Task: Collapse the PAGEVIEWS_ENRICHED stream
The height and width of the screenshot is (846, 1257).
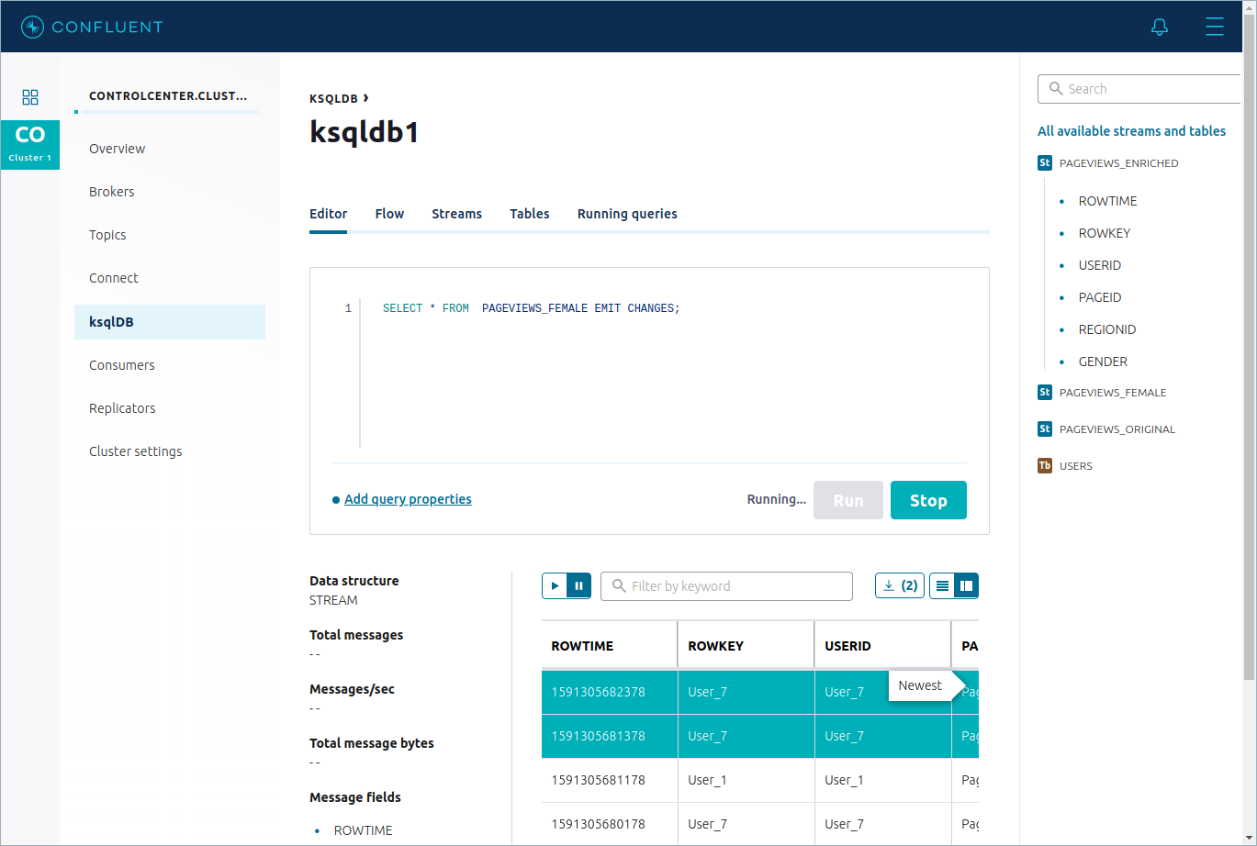Action: pyautogui.click(x=1118, y=163)
